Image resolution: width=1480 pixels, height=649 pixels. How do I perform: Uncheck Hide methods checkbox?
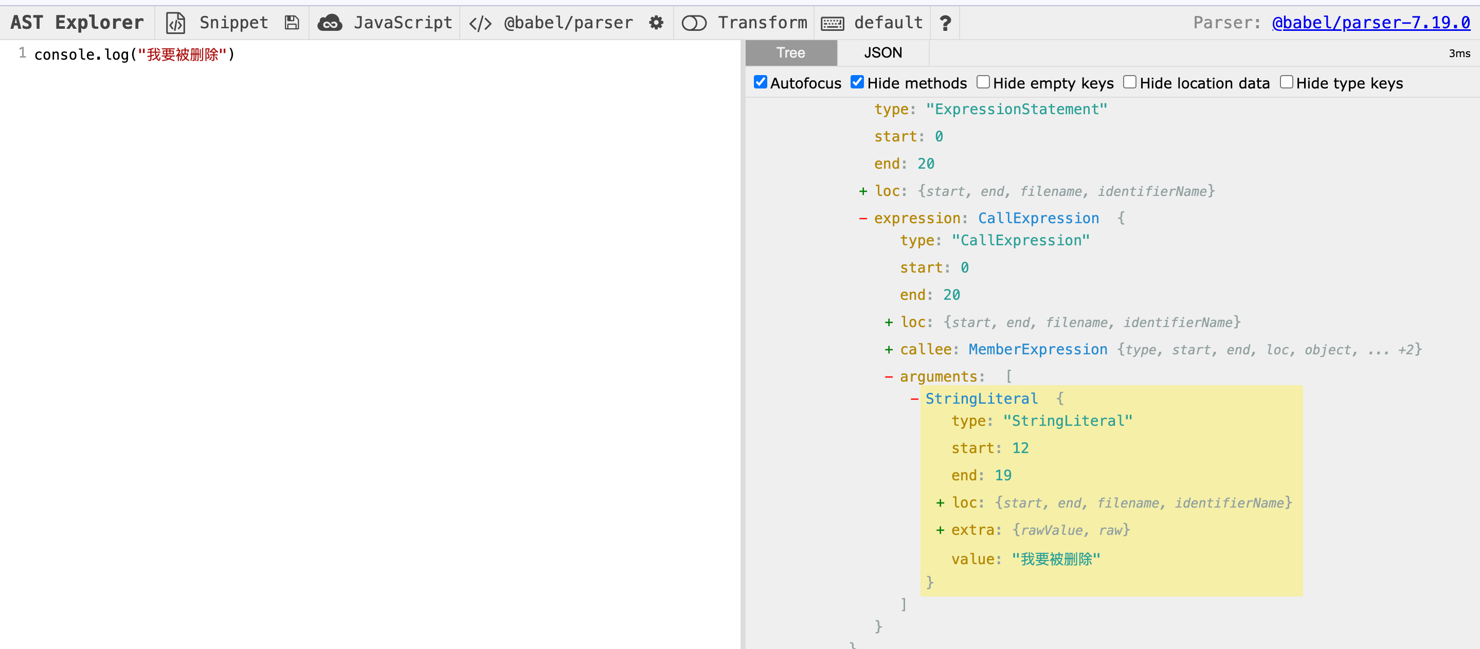pos(857,82)
